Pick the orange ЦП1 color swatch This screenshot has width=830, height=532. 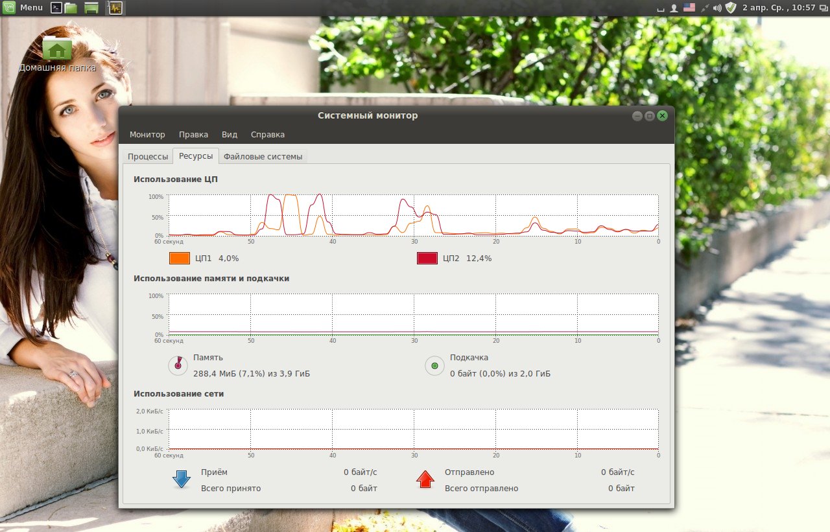point(180,258)
